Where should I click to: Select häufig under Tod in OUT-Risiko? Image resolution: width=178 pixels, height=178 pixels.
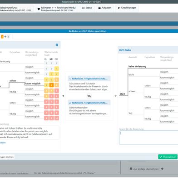pos(148,119)
